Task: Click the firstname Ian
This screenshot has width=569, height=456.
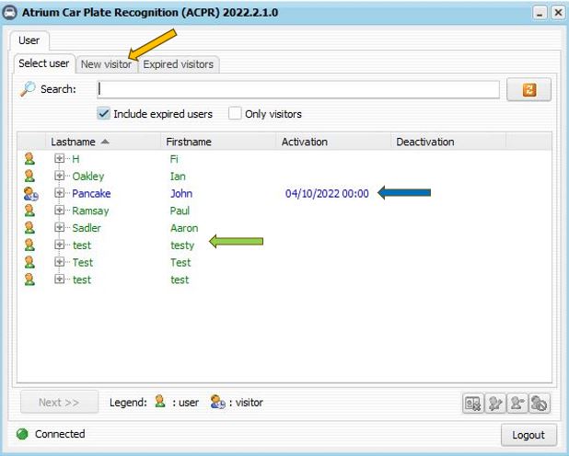Action: (178, 177)
